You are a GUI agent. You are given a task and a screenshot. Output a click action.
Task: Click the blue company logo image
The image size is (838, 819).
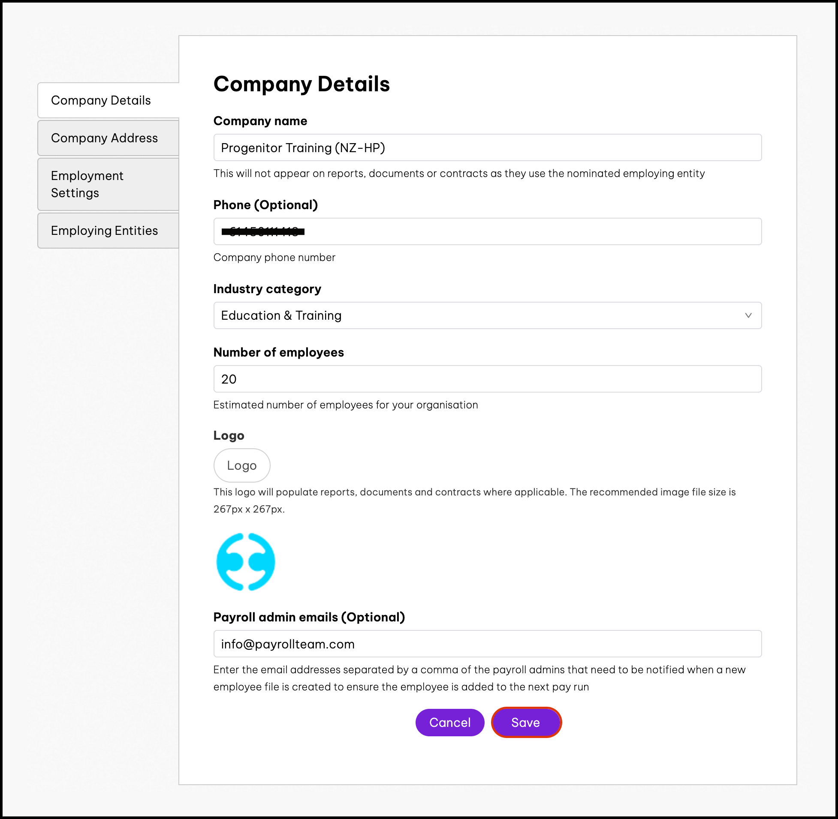click(x=245, y=562)
